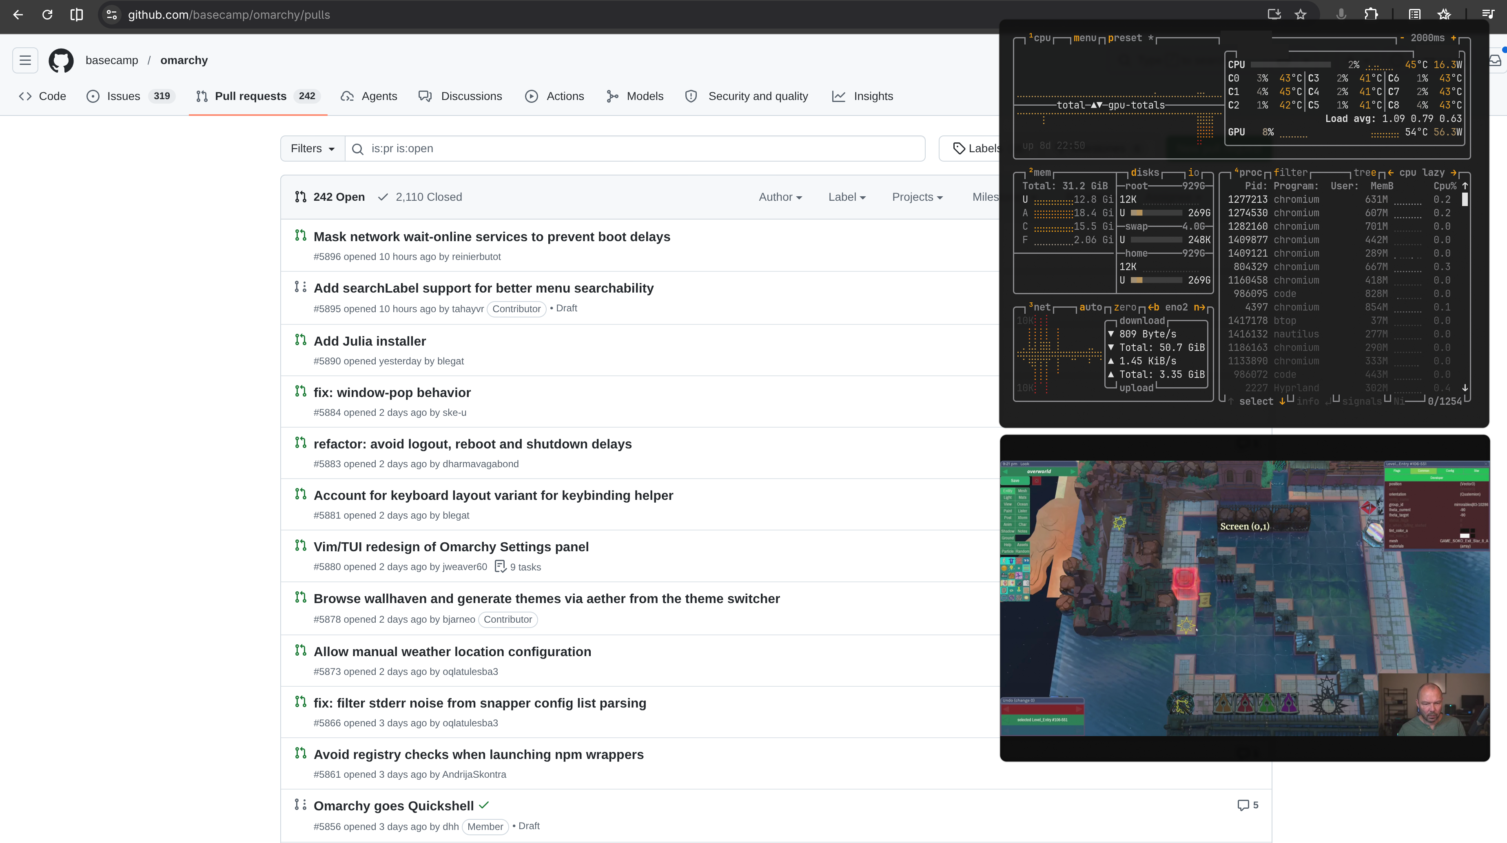Go to the Discussions tab

tap(461, 97)
